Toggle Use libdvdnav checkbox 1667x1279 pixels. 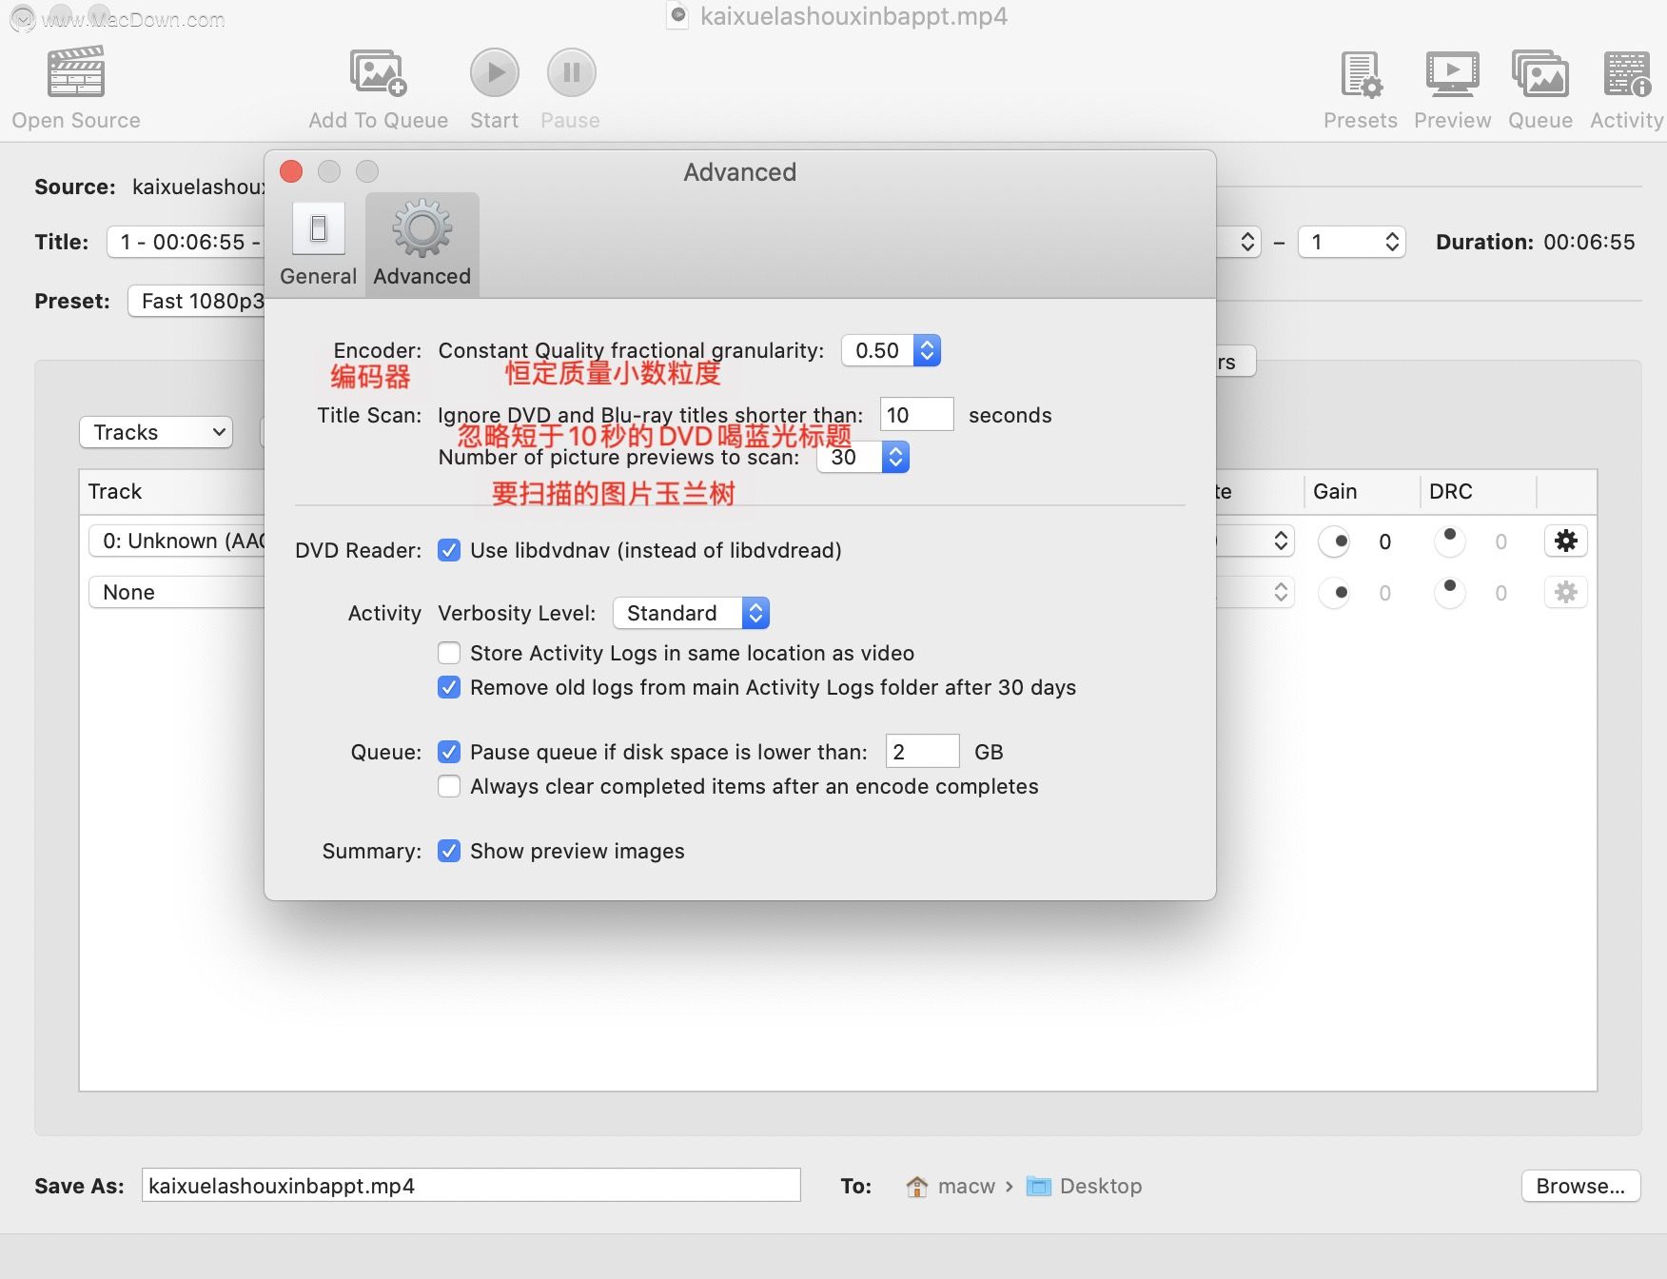pyautogui.click(x=449, y=550)
